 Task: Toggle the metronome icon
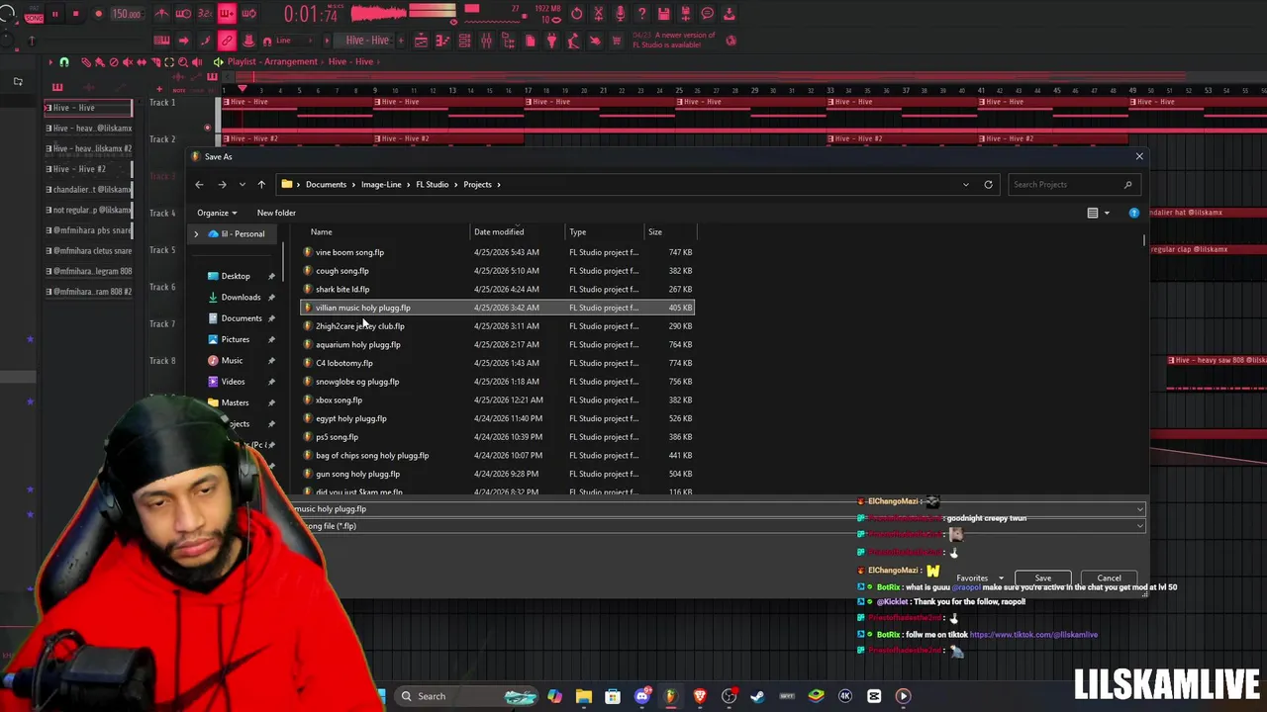point(161,14)
